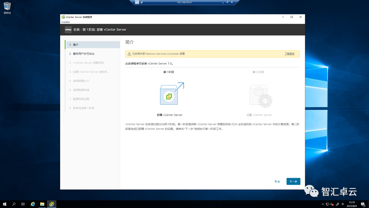Click the 下一步 next button
The width and height of the screenshot is (369, 208).
293,182
